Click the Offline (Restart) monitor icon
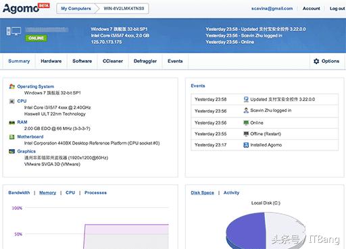The image size is (346, 249). pyautogui.click(x=246, y=134)
